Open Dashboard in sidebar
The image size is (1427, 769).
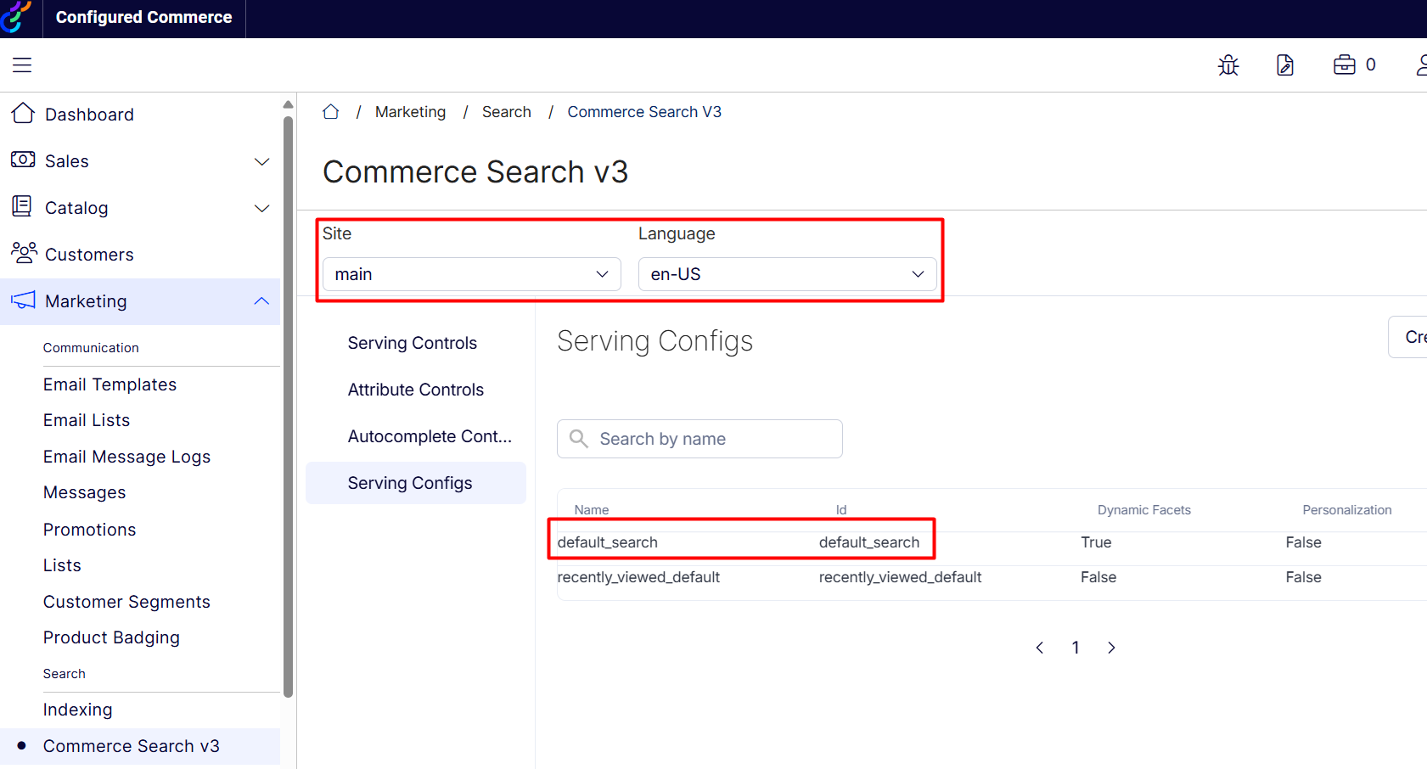tap(89, 115)
